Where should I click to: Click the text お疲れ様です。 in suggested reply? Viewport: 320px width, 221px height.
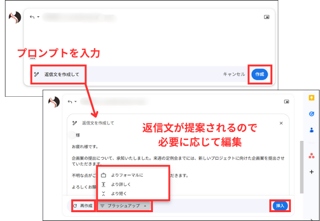point(85,147)
